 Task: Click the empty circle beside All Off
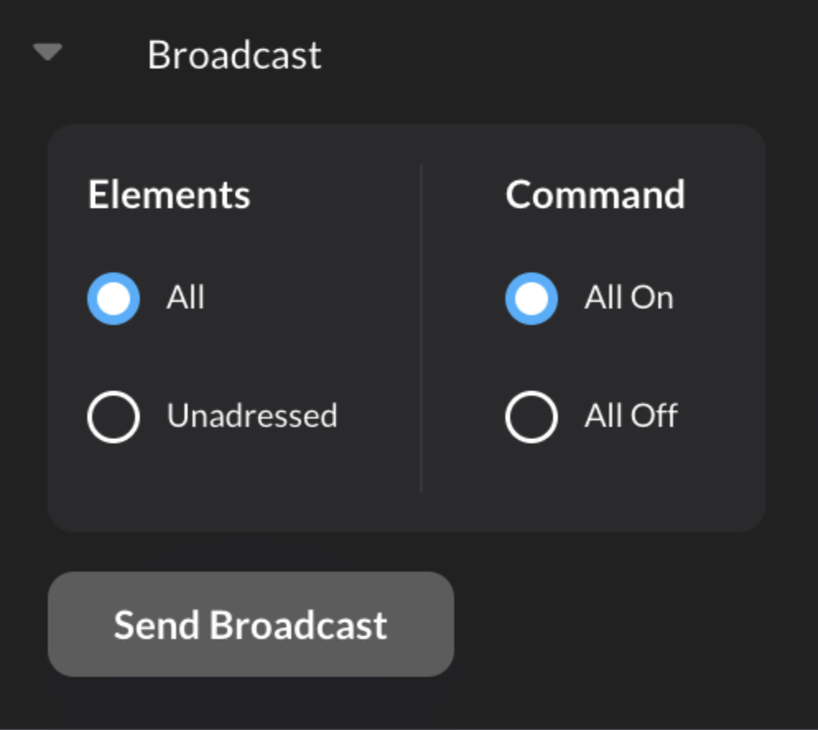click(531, 416)
